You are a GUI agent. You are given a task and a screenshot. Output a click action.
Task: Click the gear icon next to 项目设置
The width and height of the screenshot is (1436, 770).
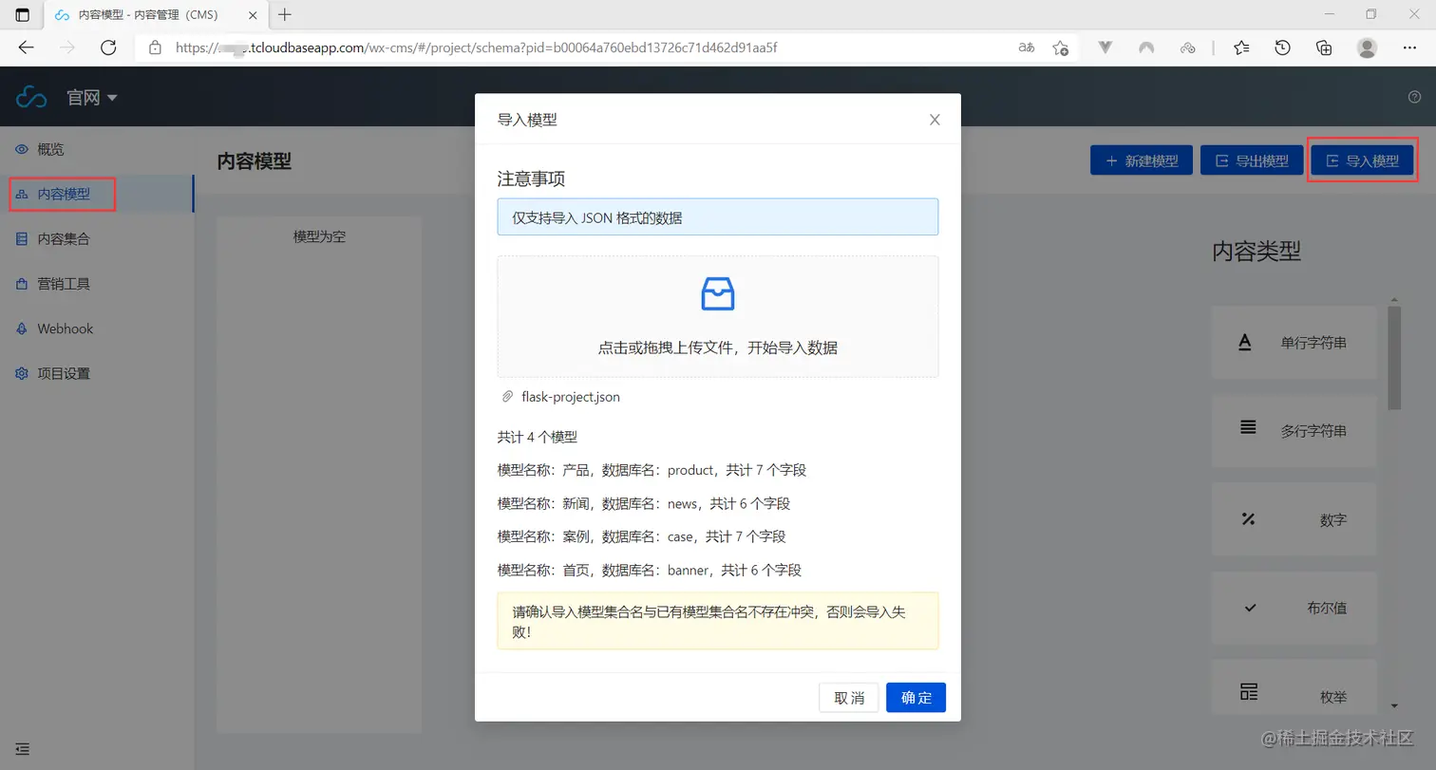tap(22, 373)
